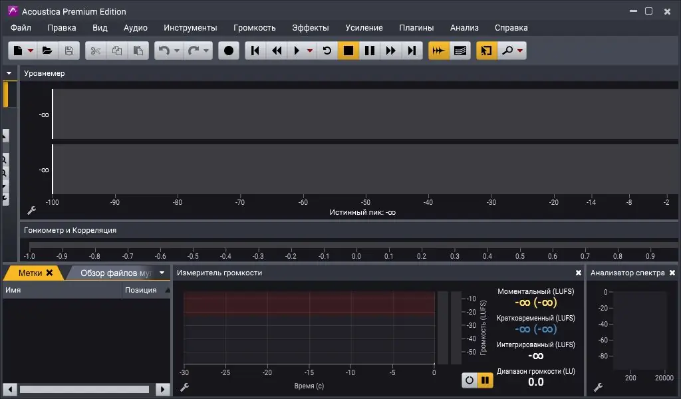
Task: Open the Undo history dropdown arrow
Action: [176, 51]
